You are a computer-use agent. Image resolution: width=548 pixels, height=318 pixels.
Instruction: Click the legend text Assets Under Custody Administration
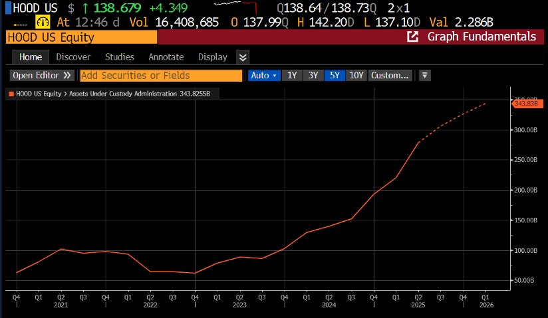pos(123,94)
